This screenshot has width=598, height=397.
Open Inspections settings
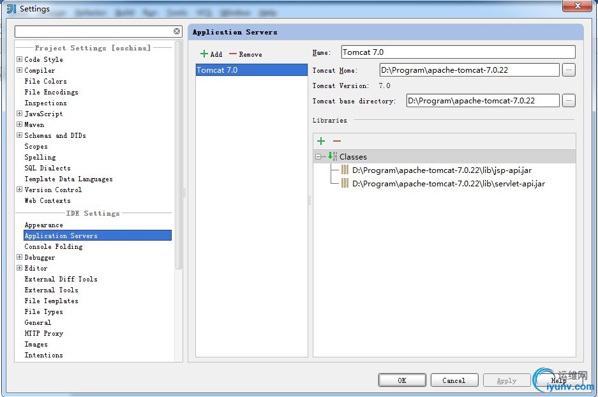pos(45,103)
